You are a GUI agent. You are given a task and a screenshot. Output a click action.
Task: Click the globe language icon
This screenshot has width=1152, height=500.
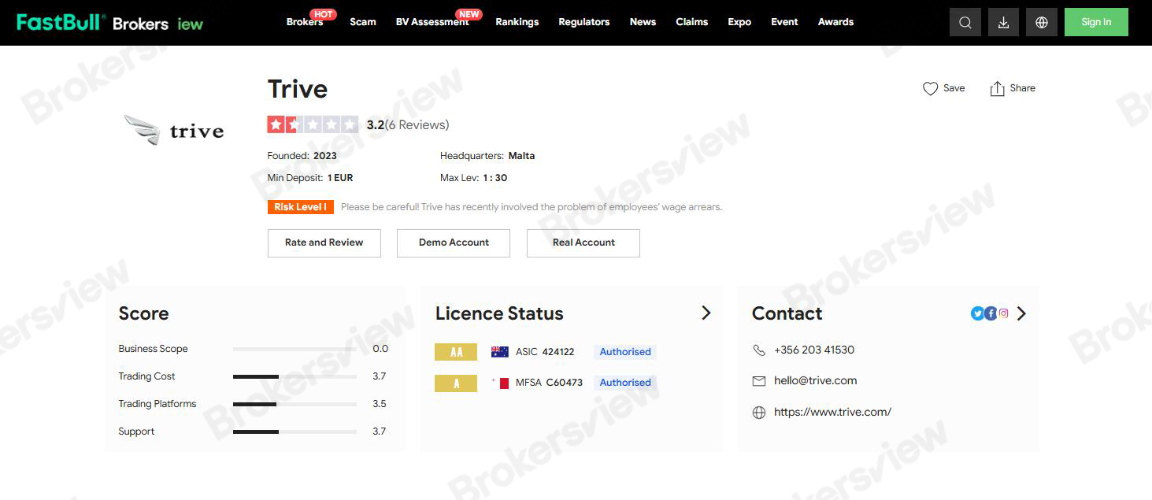[x=1041, y=22]
